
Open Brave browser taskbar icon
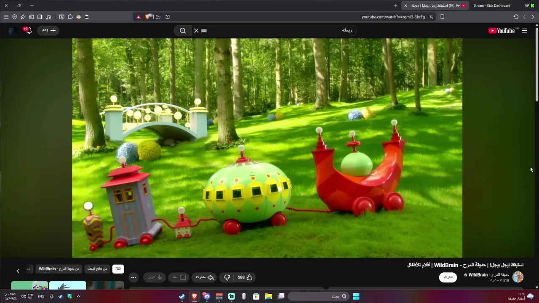pyautogui.click(x=195, y=296)
